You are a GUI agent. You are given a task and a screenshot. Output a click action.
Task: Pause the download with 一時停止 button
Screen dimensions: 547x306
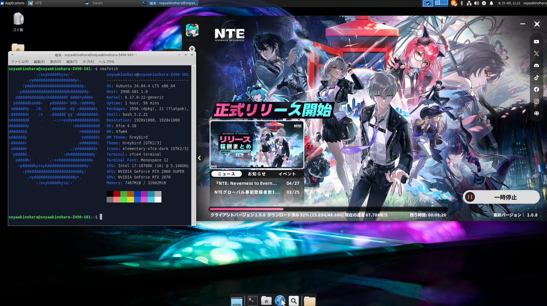pyautogui.click(x=501, y=197)
